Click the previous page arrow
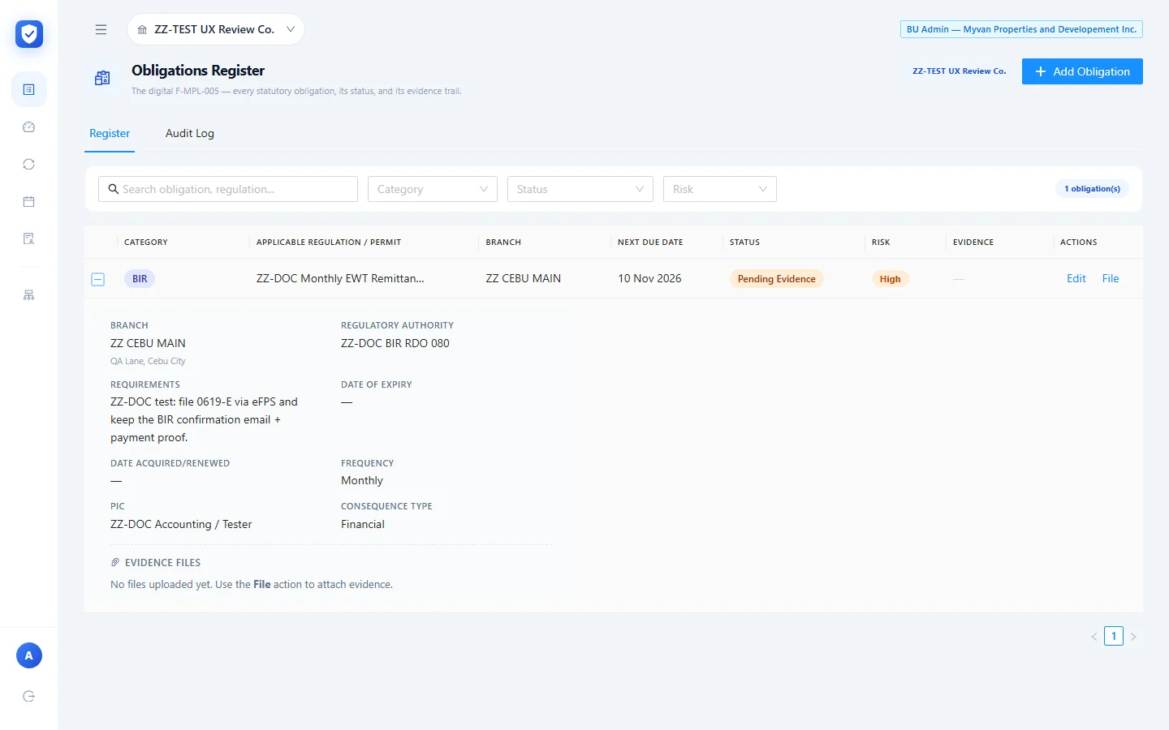This screenshot has height=730, width=1169. coord(1094,637)
